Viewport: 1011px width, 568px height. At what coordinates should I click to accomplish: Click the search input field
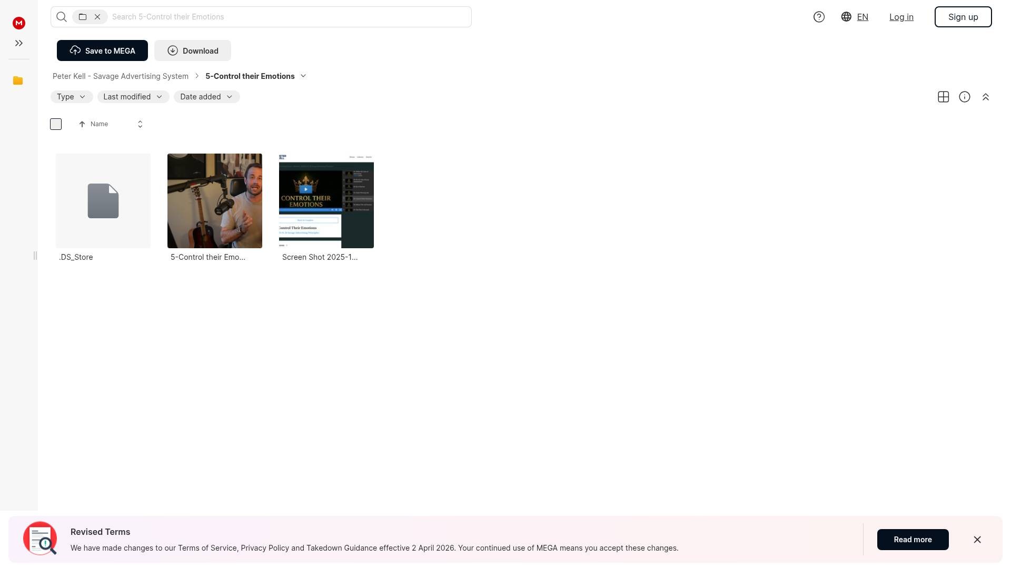click(x=290, y=17)
